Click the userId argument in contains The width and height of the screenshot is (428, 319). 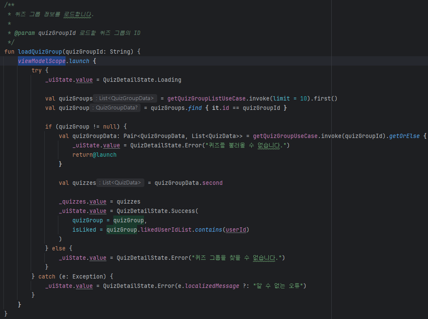point(236,230)
